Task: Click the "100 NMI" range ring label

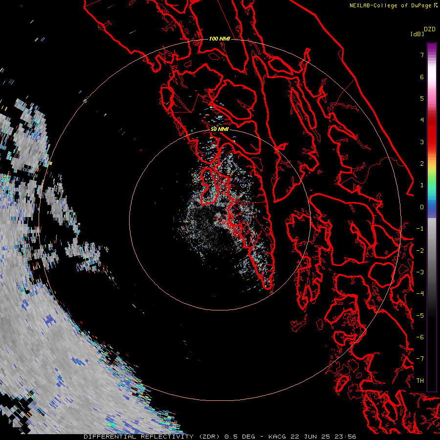Action: point(220,39)
